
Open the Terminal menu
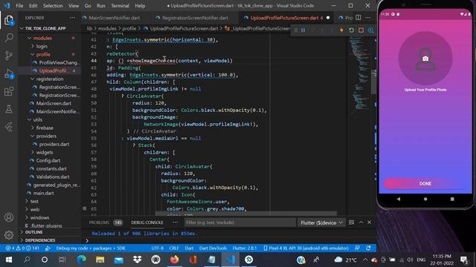tap(120, 6)
